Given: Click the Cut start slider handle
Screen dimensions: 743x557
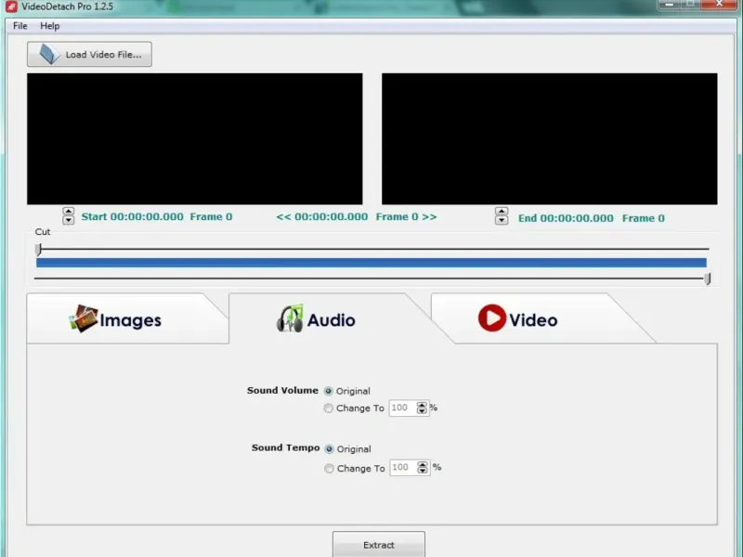Looking at the screenshot, I should pos(39,249).
